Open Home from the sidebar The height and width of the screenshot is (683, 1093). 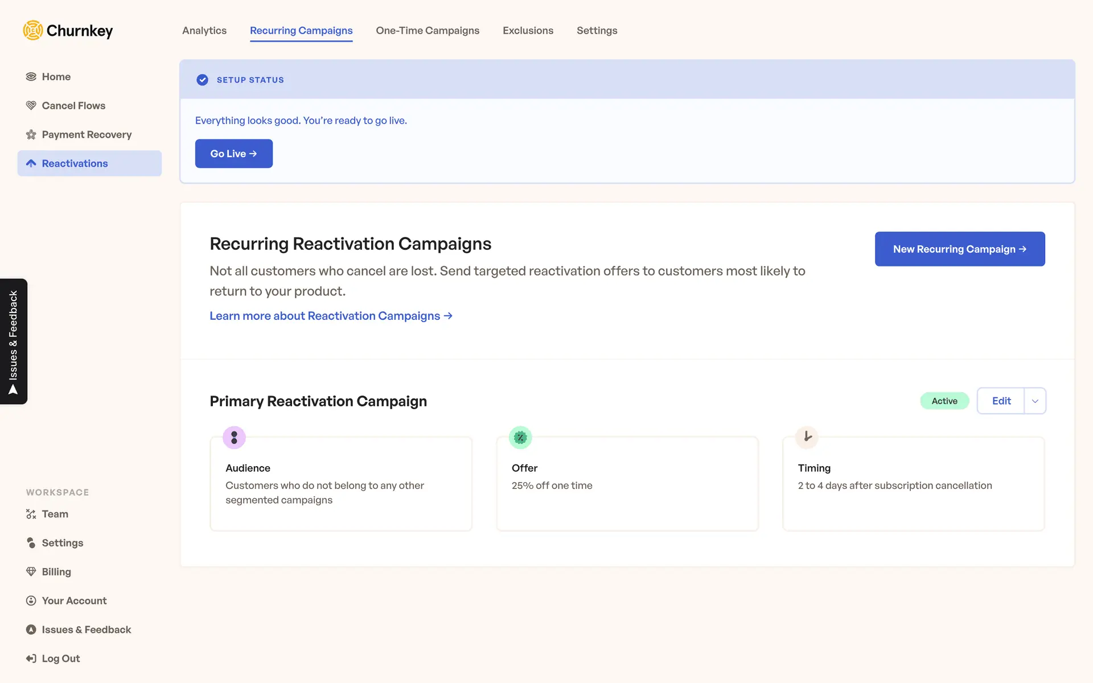pos(56,77)
